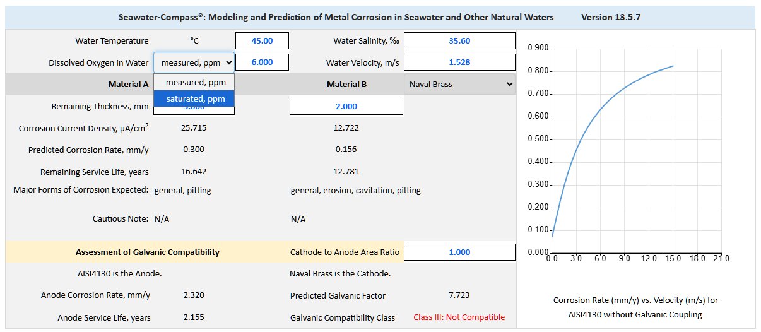The width and height of the screenshot is (761, 332).
Task: Expand the Material B Naval Brass dropdown
Action: (x=459, y=84)
